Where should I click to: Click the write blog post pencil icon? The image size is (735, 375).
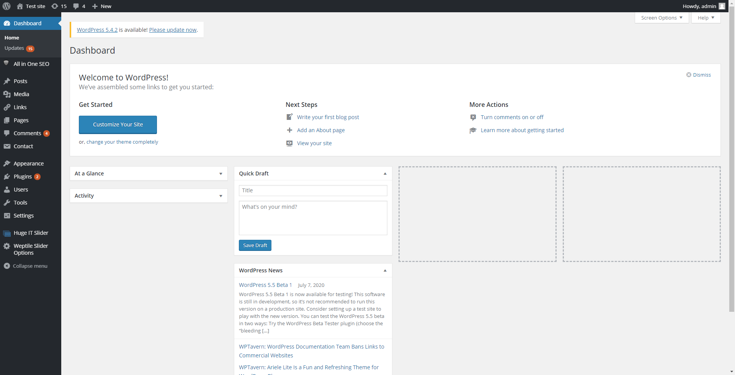coord(289,117)
